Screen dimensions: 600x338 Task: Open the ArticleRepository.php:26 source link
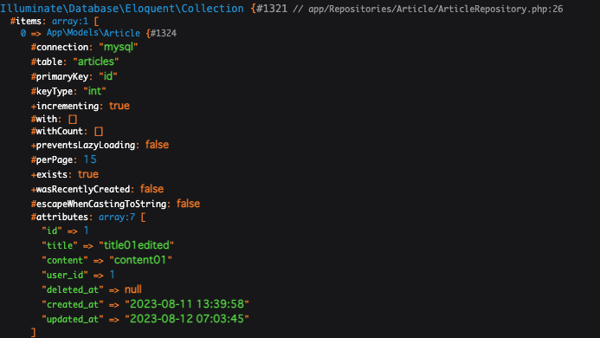coord(435,9)
